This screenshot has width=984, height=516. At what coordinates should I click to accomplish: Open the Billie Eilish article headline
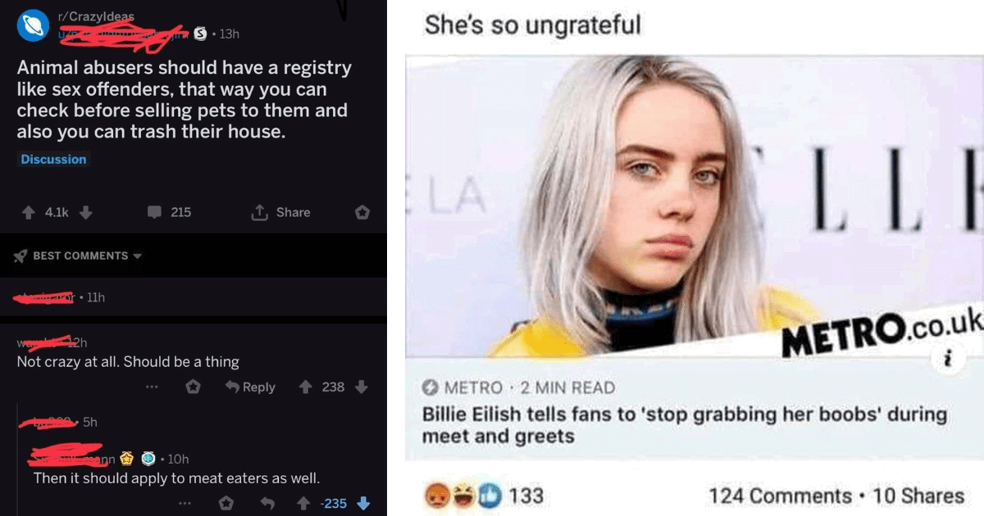(685, 424)
